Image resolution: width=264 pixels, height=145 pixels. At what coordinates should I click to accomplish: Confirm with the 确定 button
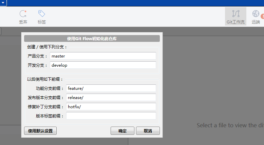pos(122,131)
